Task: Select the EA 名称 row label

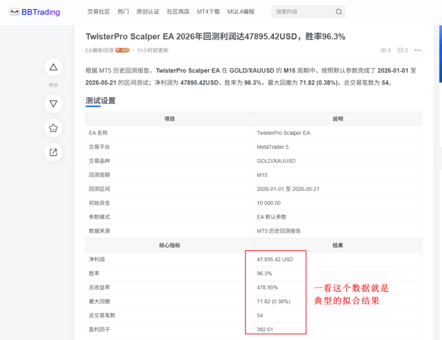Action: coord(98,133)
